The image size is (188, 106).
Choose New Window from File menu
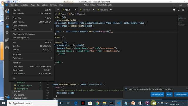pyautogui.click(x=31, y=14)
